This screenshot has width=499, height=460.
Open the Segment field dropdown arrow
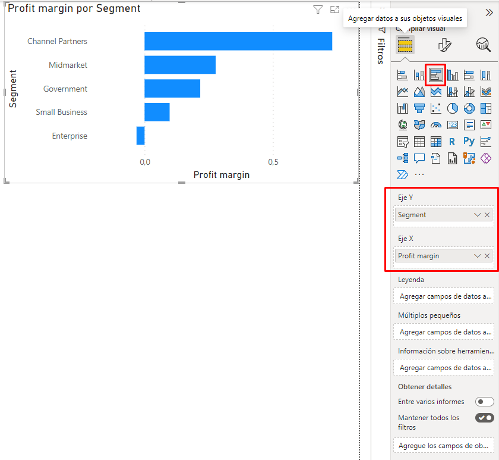coord(477,215)
